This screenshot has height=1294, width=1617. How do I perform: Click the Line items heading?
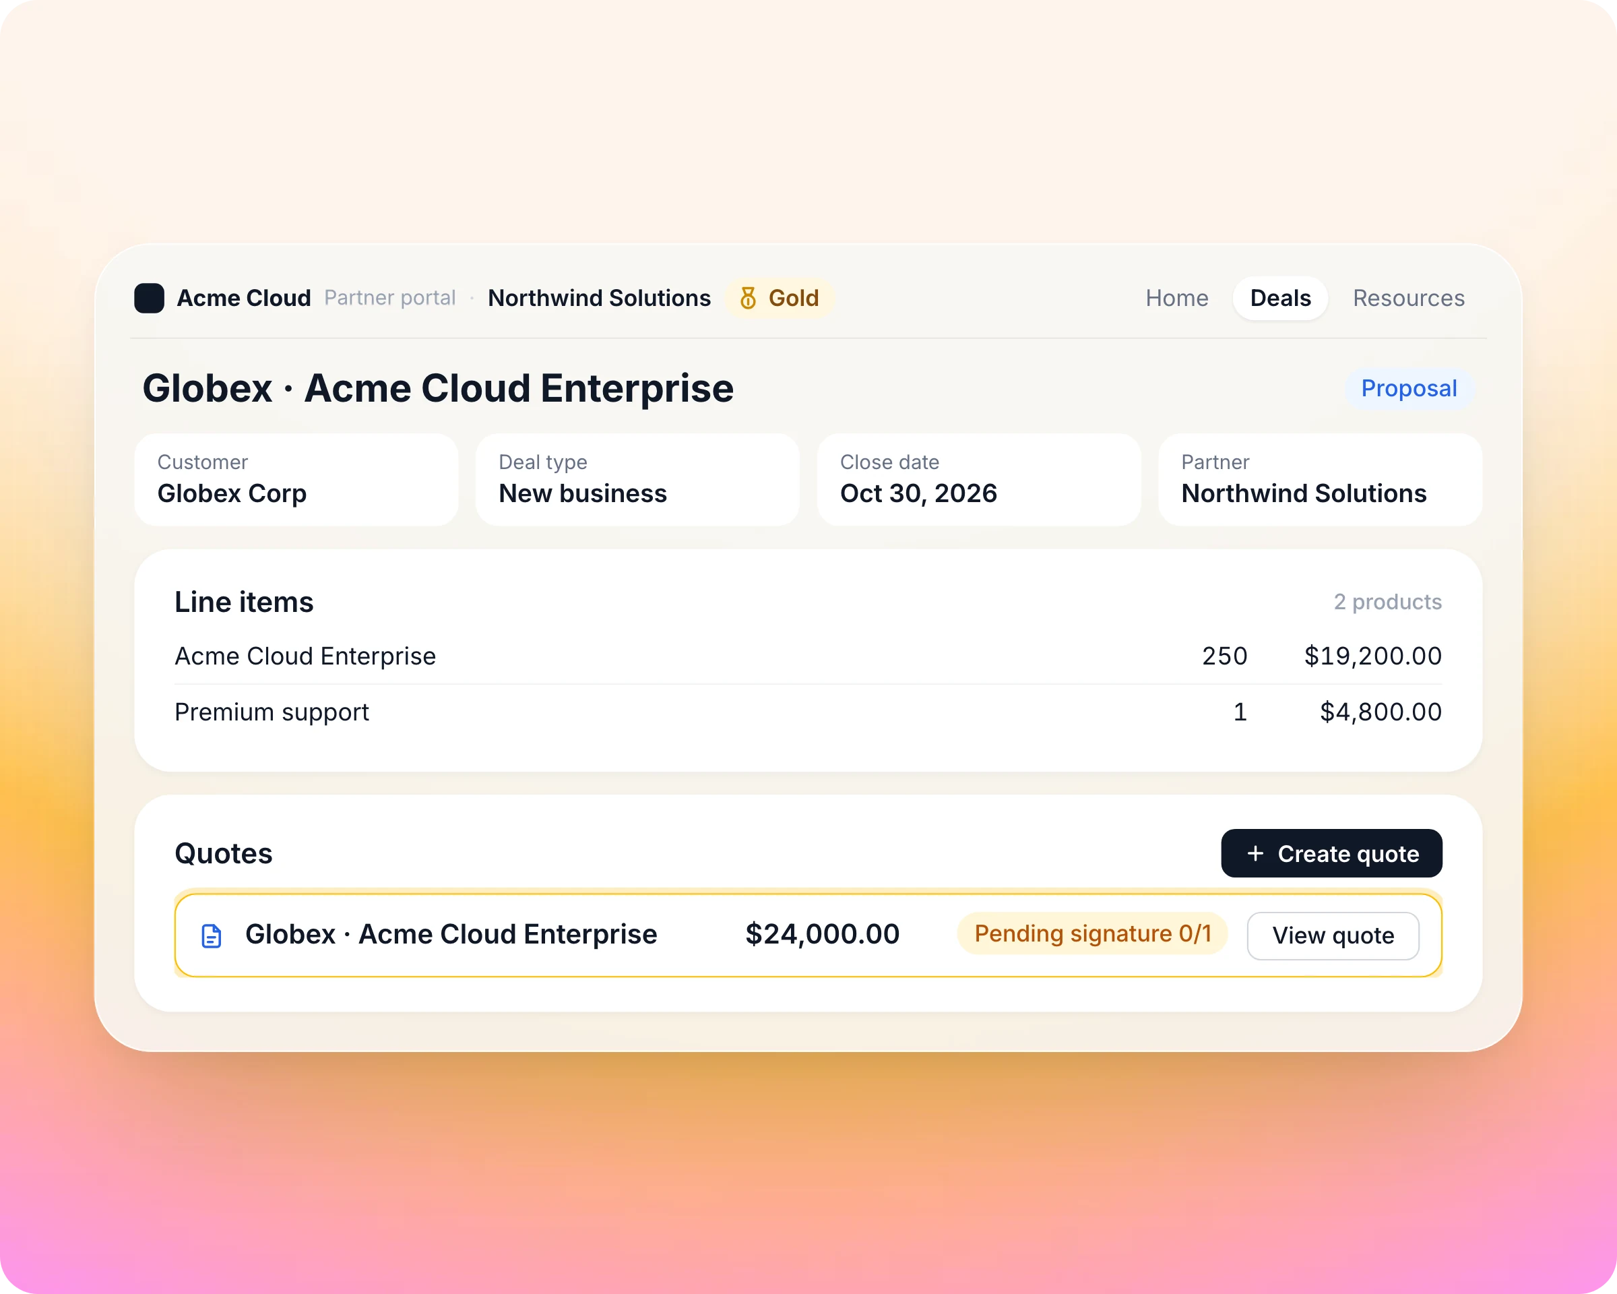[x=244, y=603]
